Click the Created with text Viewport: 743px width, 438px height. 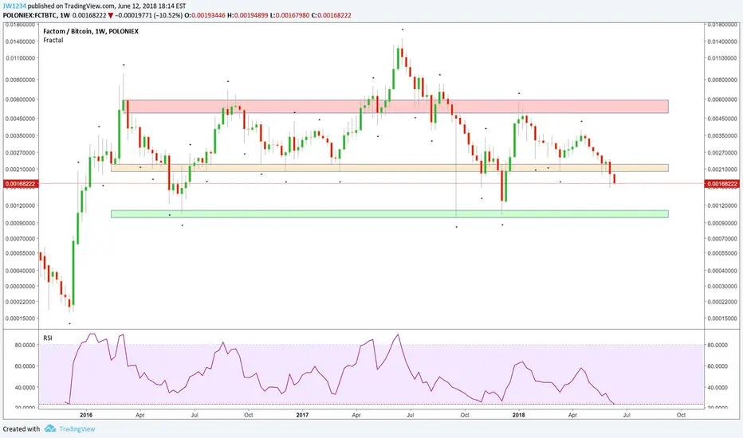(x=22, y=429)
